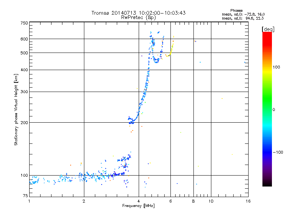
Task: Click the x-axis tick label '10'
Action: tap(211, 201)
